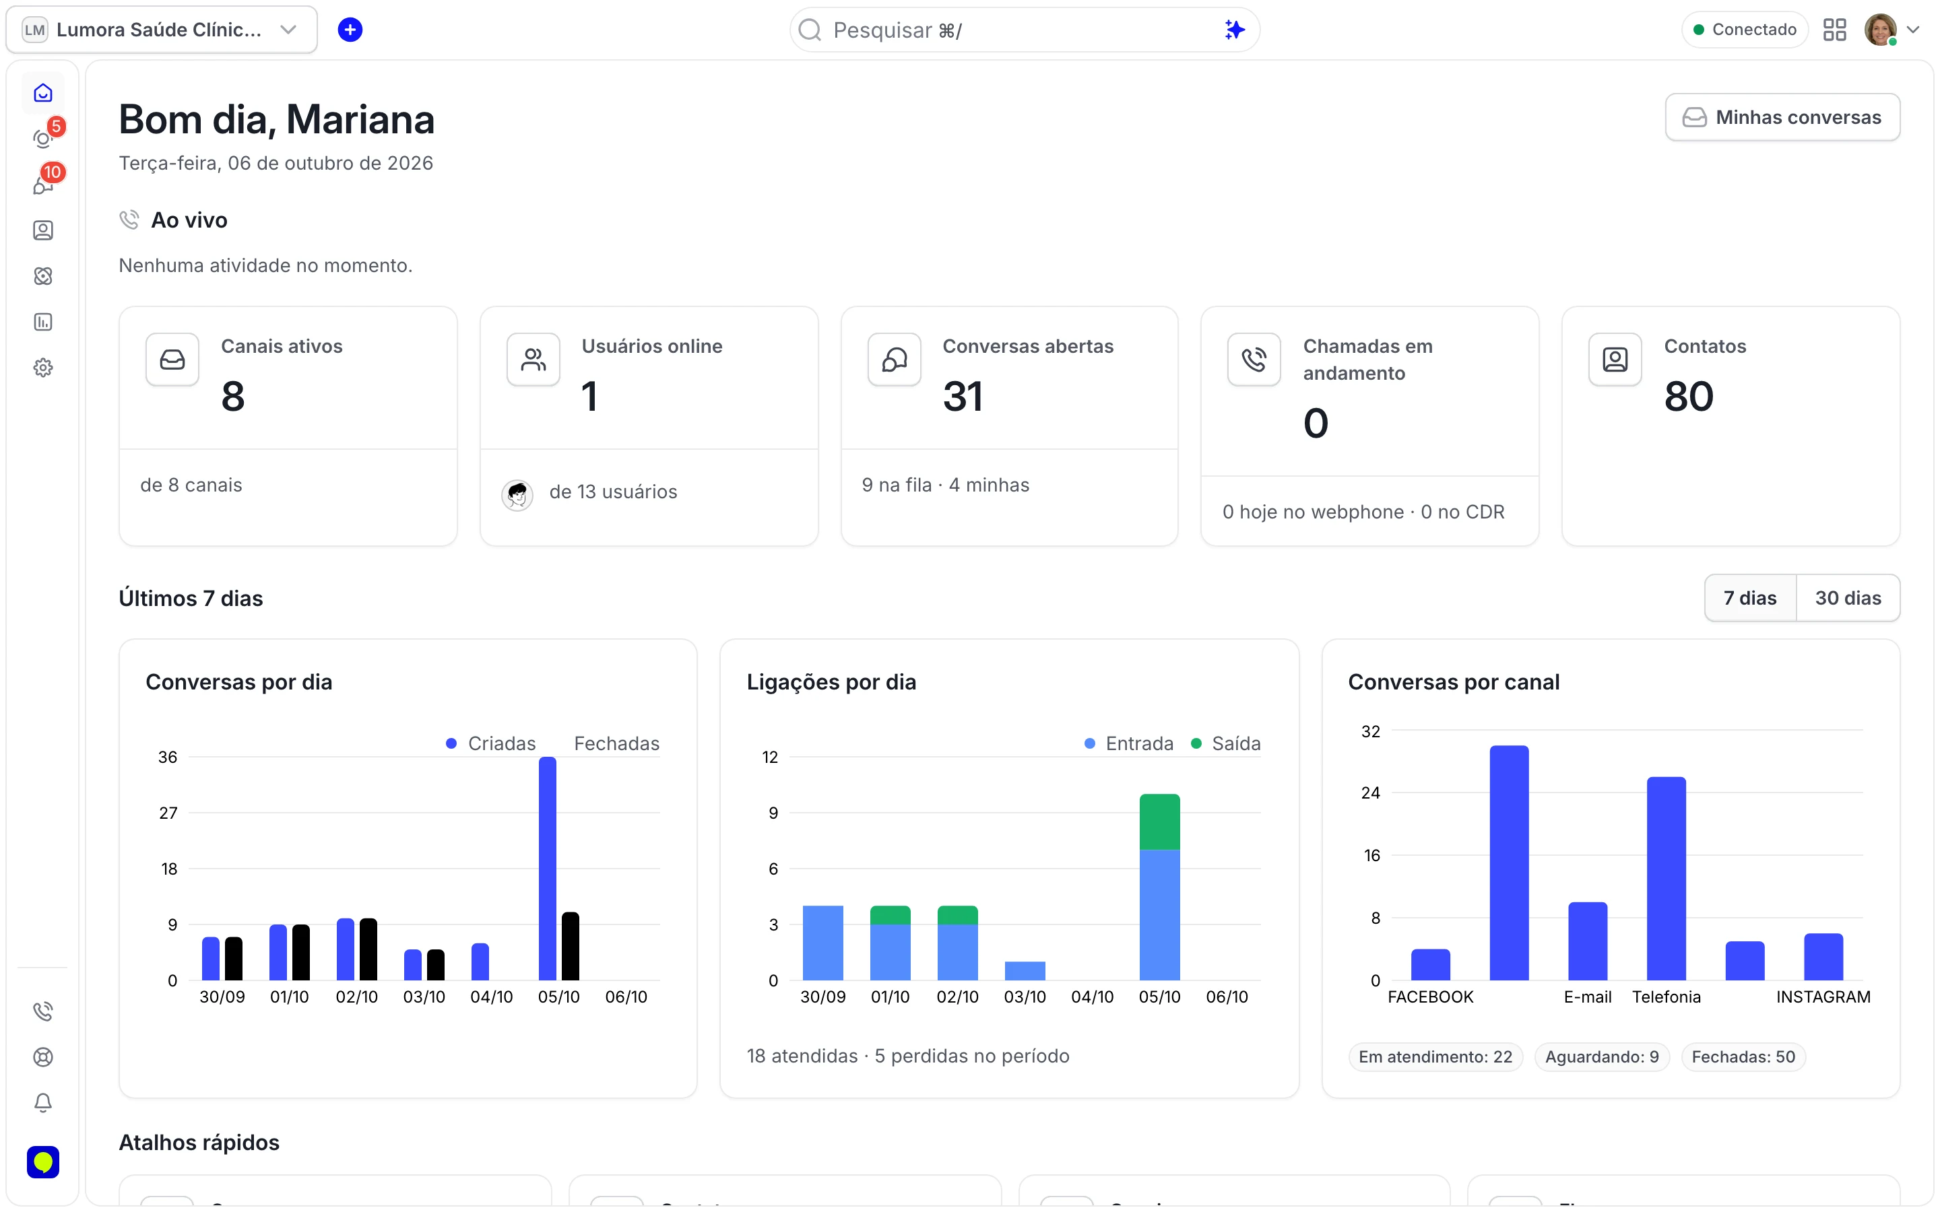The height and width of the screenshot is (1212, 1940).
Task: Toggle the Criadas legend series
Action: tap(490, 743)
